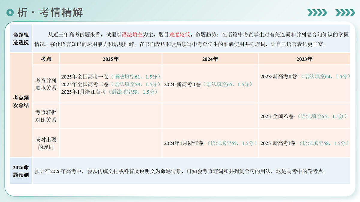This screenshot has height=202, width=360.
Task: Click the 2025年1月浙江首考 entry
Action: [109, 92]
